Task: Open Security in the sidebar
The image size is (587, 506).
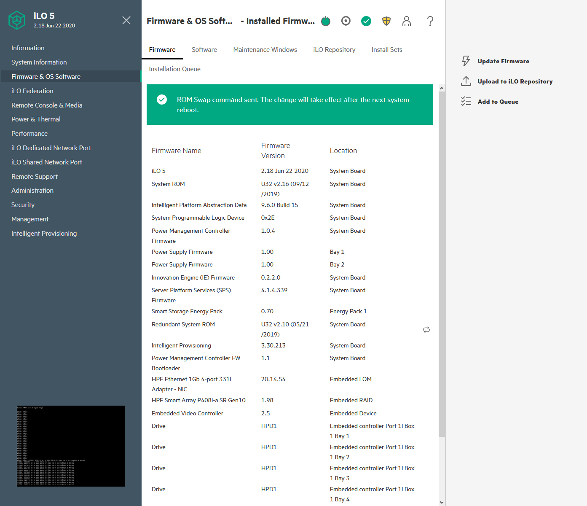Action: point(23,205)
